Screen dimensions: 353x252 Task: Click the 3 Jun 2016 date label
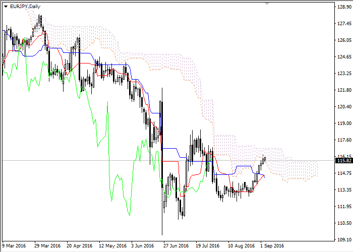(143, 246)
